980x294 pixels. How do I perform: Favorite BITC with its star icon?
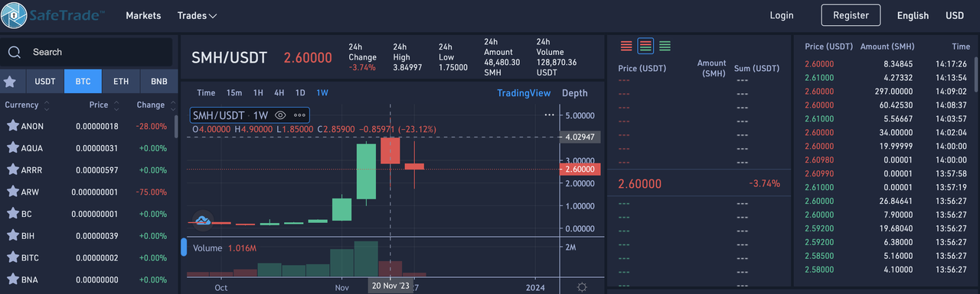pyautogui.click(x=12, y=258)
